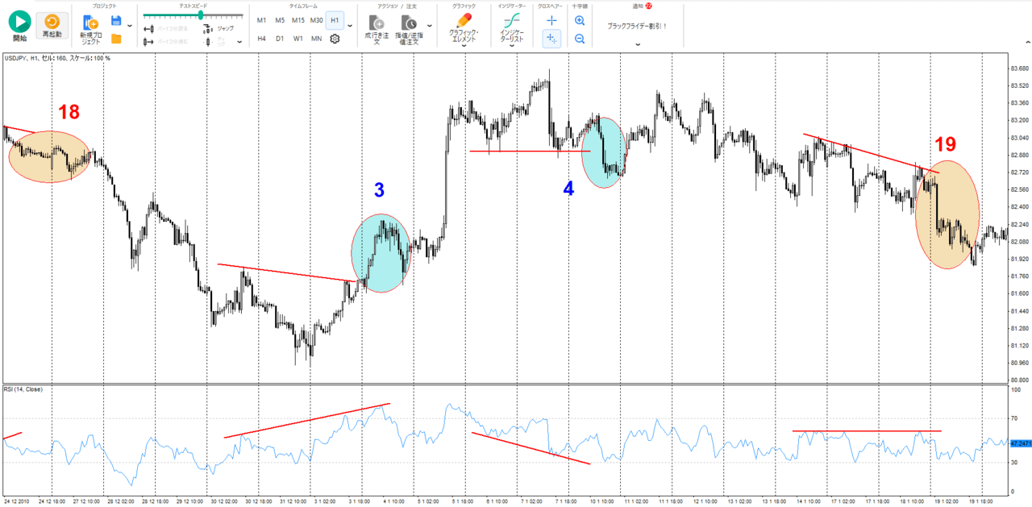Image resolution: width=1032 pixels, height=507 pixels.
Task: Expand the notification panel chevron
Action: (x=637, y=45)
